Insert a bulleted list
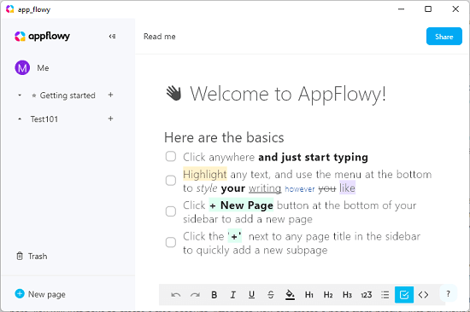The width and height of the screenshot is (470, 312). tap(385, 295)
